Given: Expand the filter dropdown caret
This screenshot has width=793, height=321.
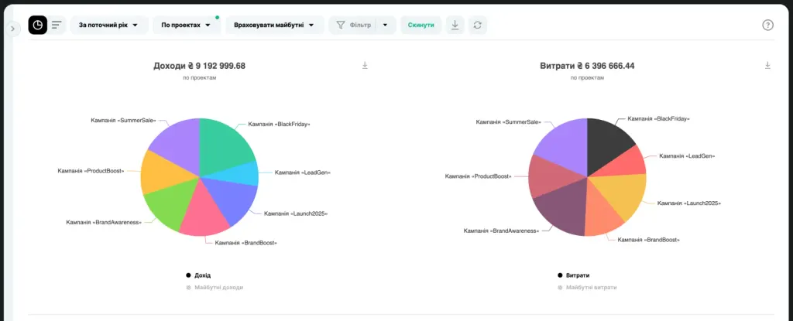Looking at the screenshot, I should [386, 25].
